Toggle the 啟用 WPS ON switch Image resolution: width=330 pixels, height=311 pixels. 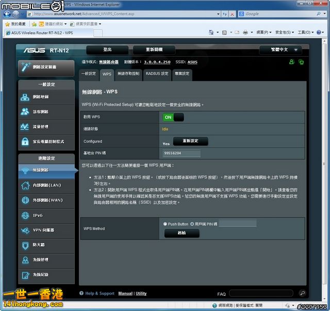(x=173, y=117)
